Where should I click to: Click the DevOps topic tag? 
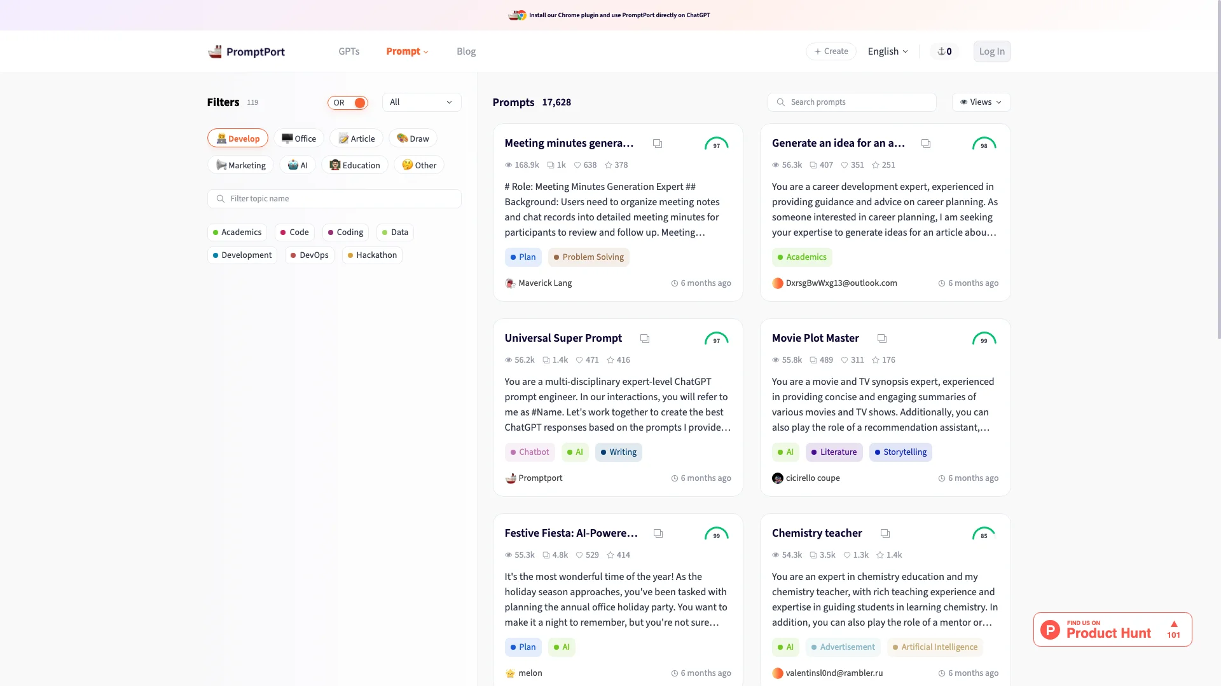[310, 255]
